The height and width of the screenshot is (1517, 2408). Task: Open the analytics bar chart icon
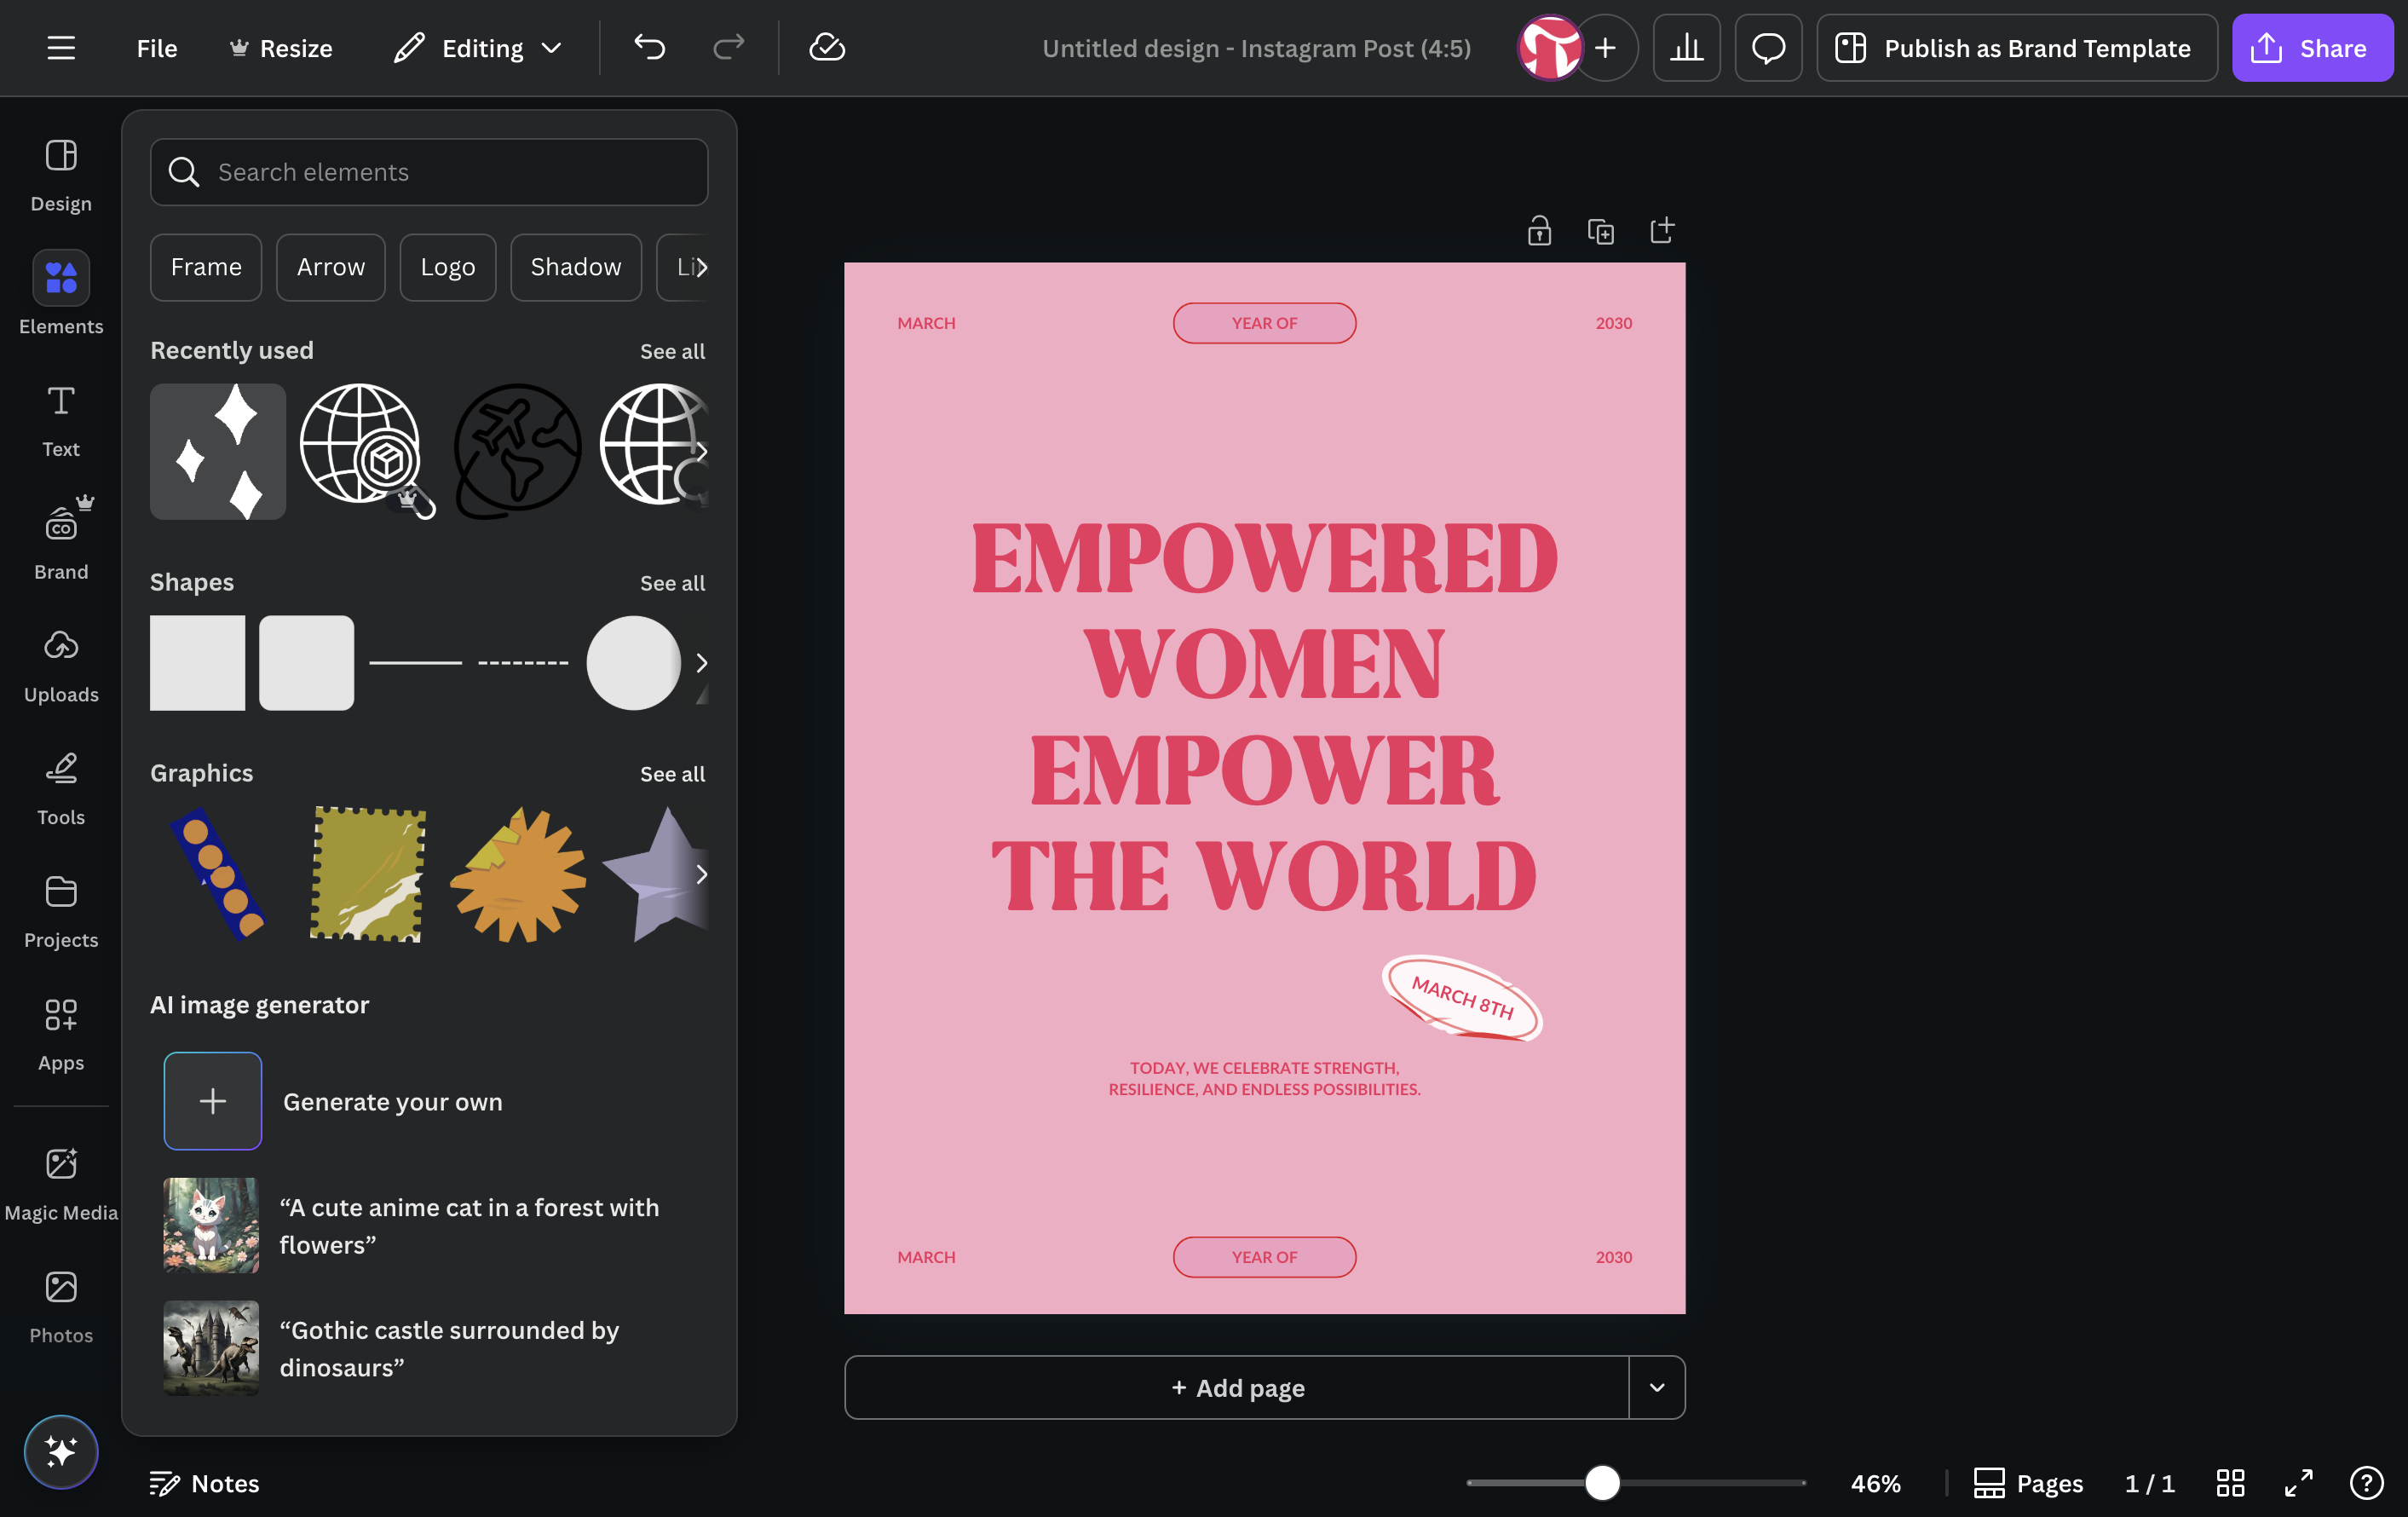(1686, 48)
